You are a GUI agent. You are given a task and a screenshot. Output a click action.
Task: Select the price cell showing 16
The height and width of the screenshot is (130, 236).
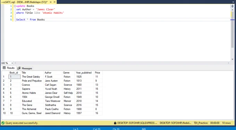coord(98,113)
